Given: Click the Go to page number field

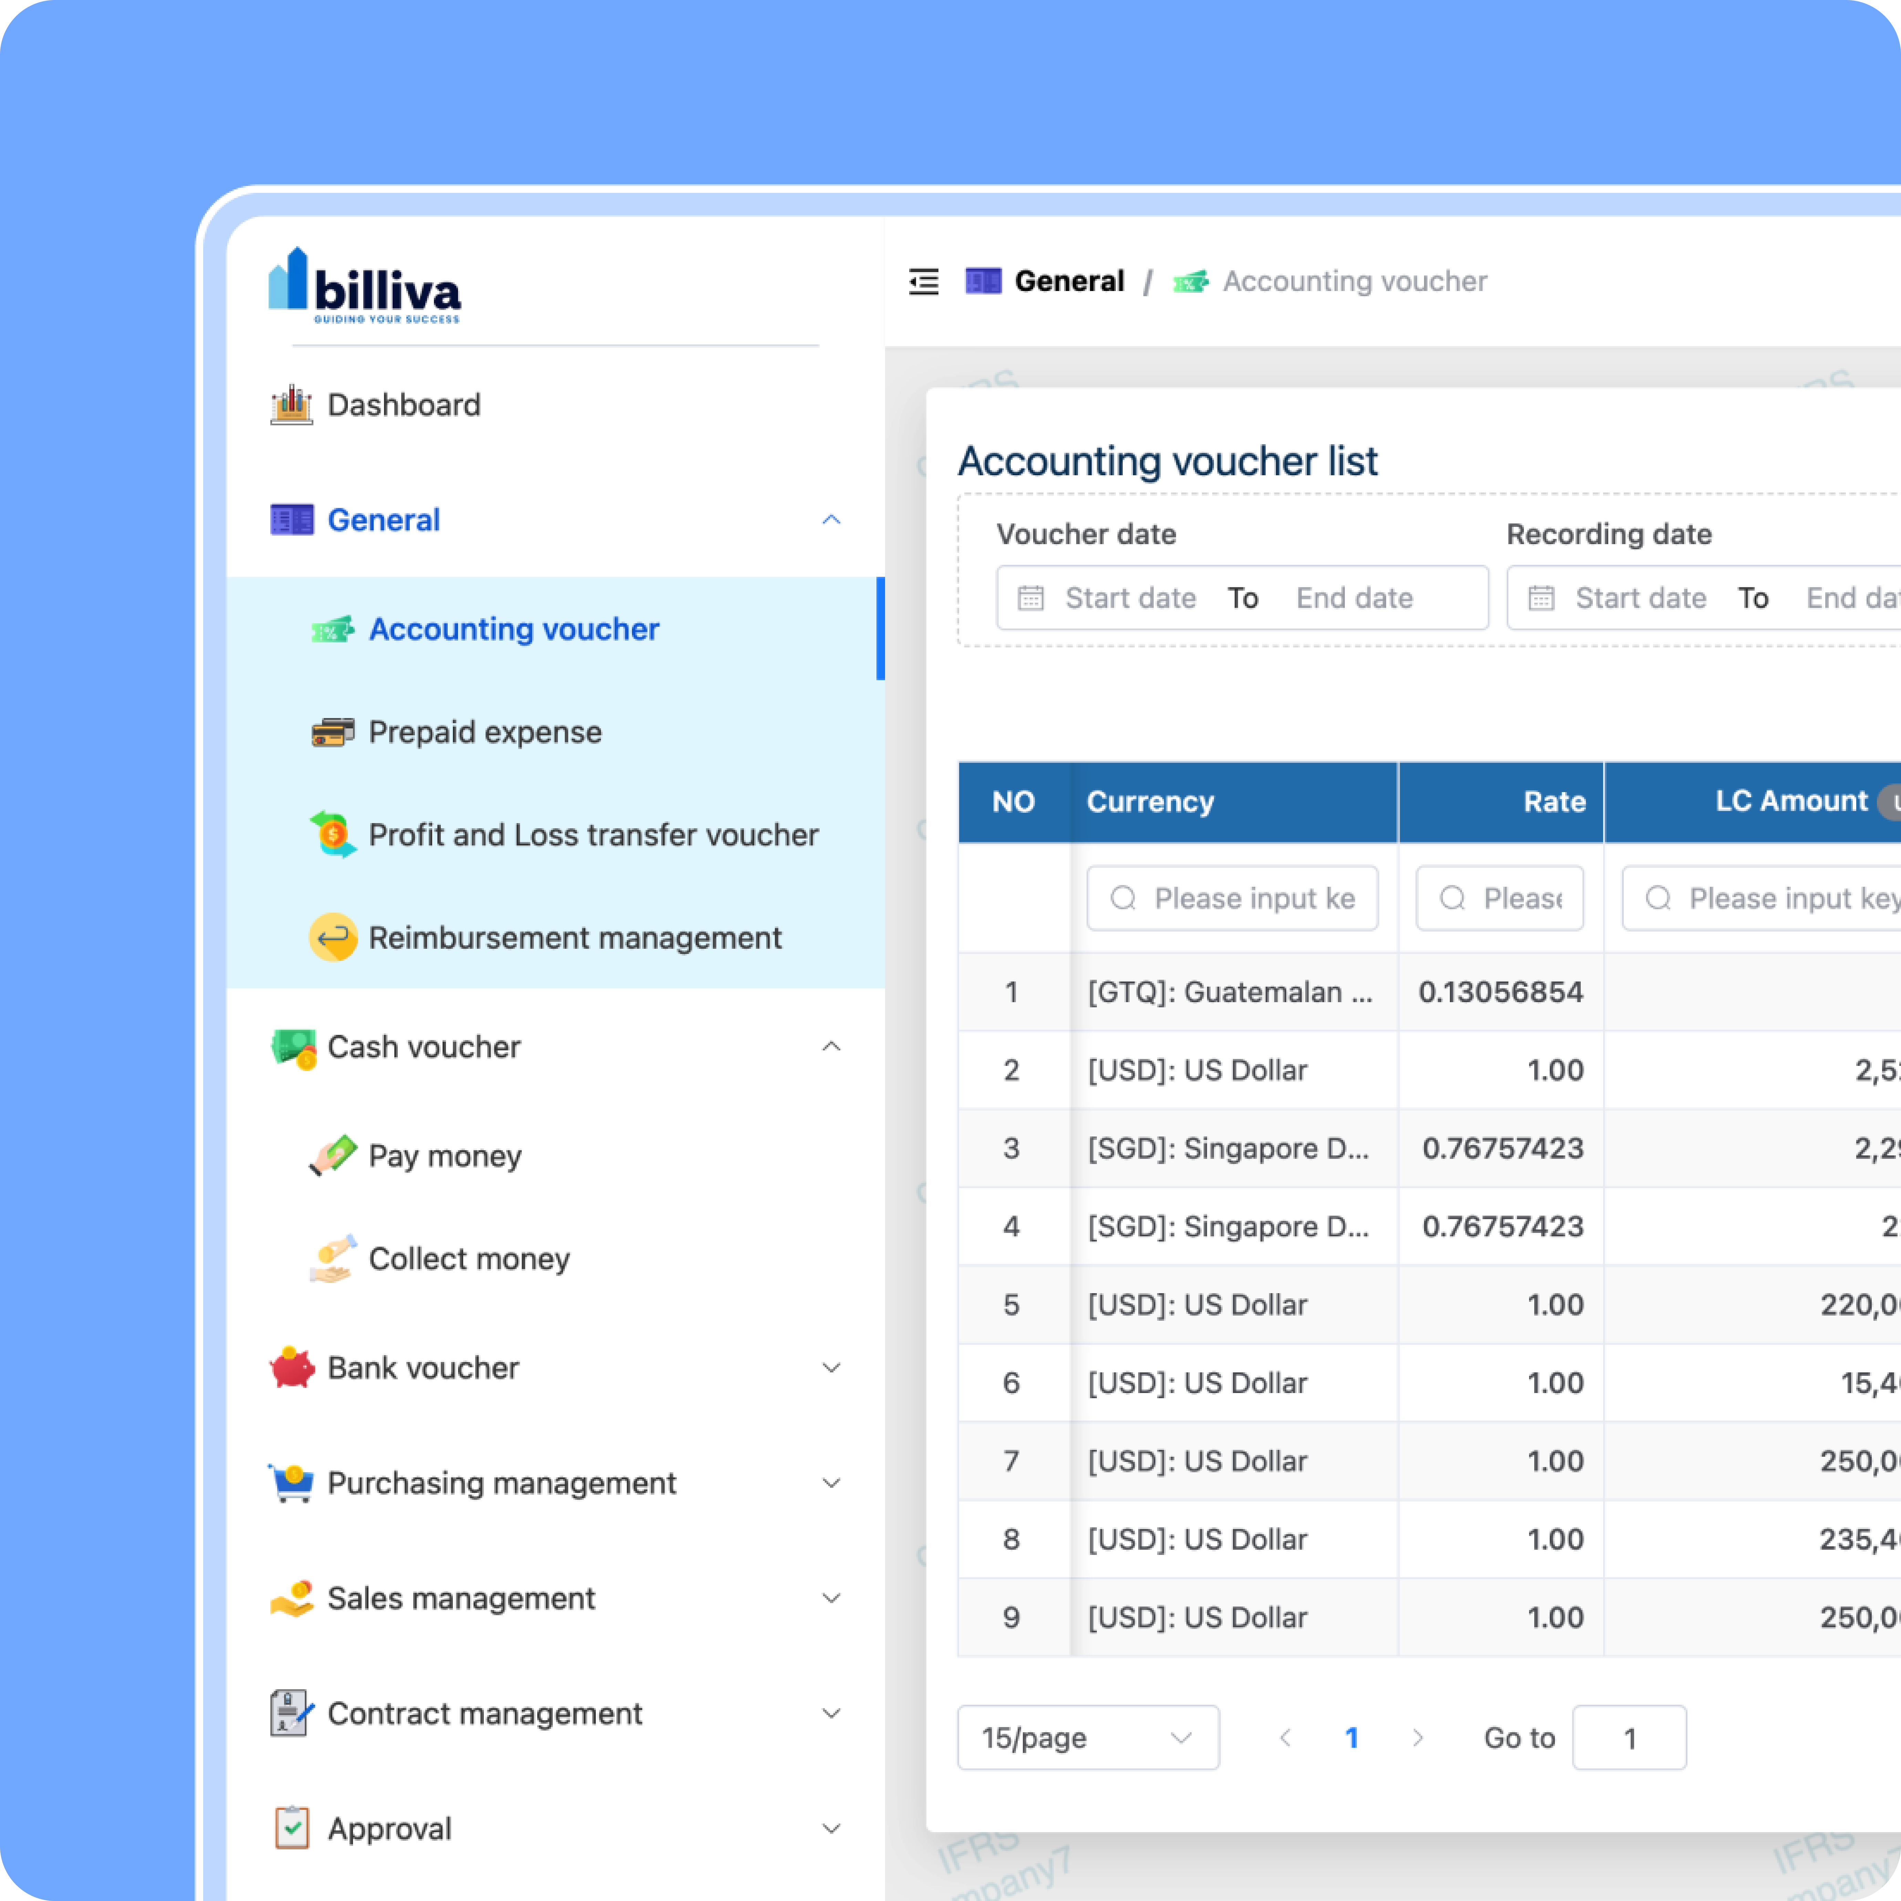Looking at the screenshot, I should point(1629,1738).
